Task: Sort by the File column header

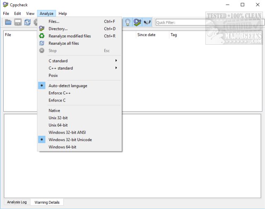Action: coord(20,35)
